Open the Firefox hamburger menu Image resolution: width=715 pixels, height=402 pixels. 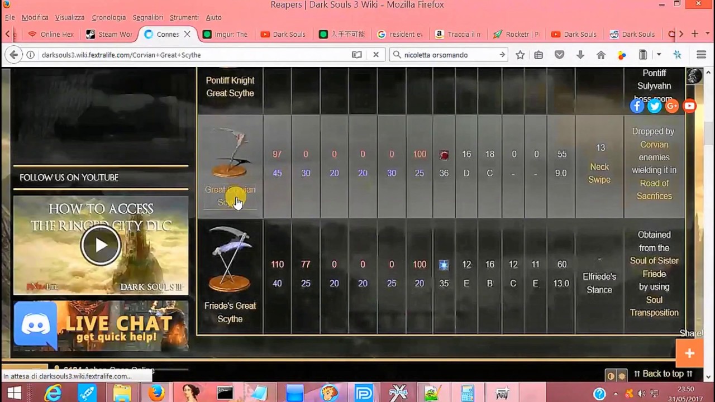point(702,55)
